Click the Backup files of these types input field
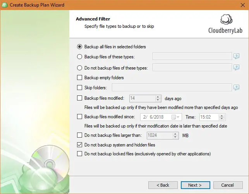This screenshot has width=249, height=194. (x=192, y=56)
